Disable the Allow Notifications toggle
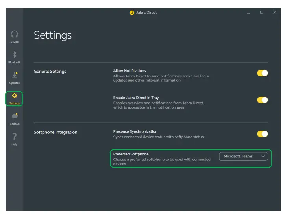The image size is (285, 214). [x=263, y=73]
